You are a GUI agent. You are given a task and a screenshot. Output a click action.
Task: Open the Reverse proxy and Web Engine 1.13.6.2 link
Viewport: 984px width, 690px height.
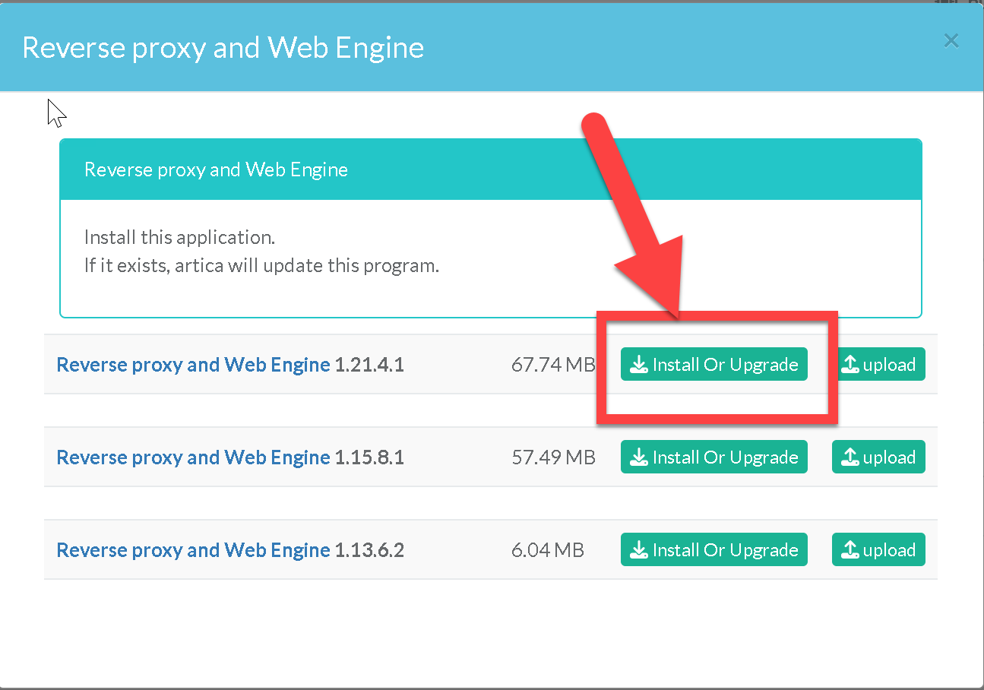tap(193, 550)
